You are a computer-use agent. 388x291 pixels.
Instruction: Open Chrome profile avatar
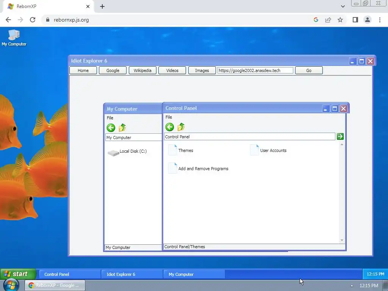368,20
